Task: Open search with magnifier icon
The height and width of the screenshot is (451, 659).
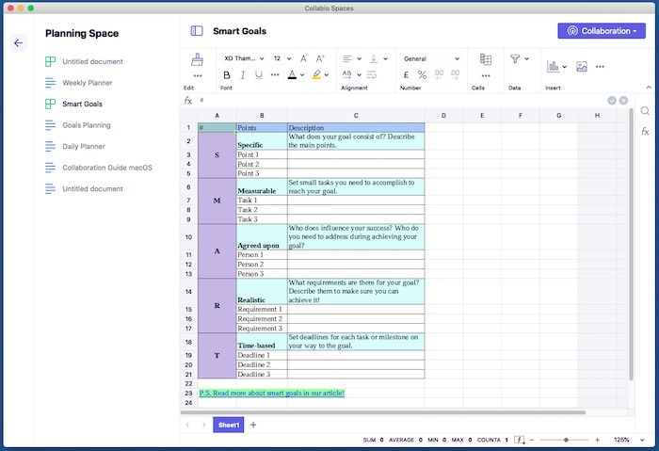Action: (645, 111)
